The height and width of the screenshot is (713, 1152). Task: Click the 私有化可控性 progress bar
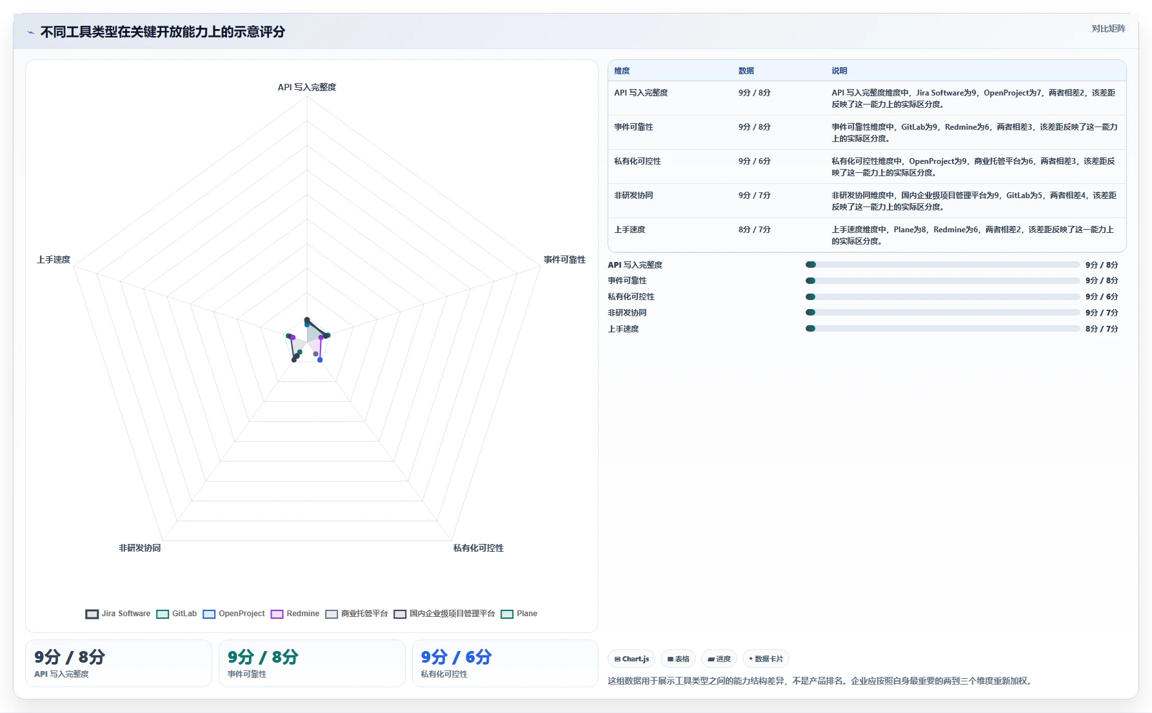tap(942, 297)
